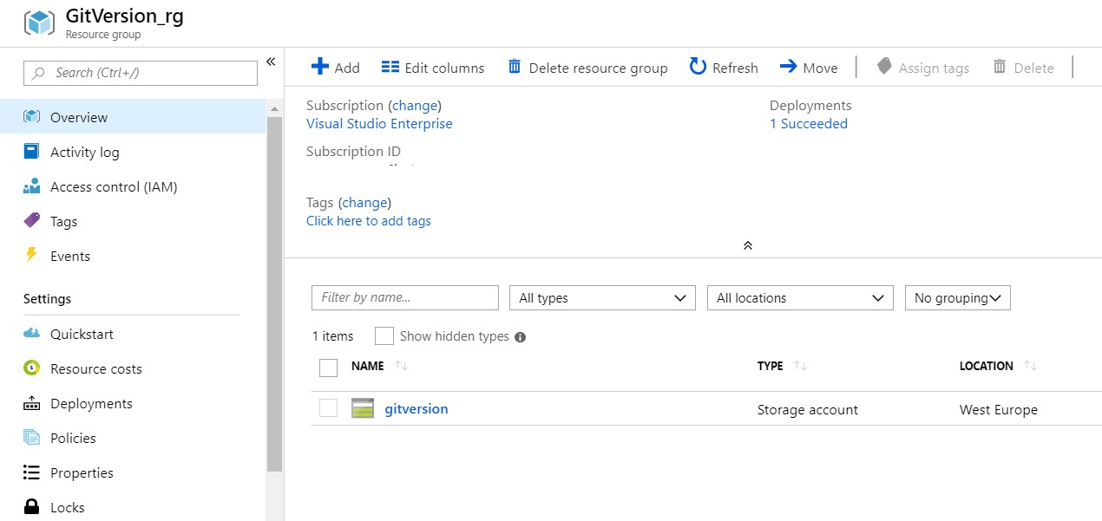Screen dimensions: 1102x521
Task: Click the 'Storage account' type cell
Action: [x=808, y=409]
